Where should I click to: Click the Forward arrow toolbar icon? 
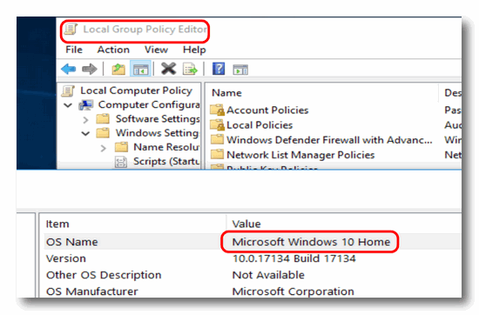90,69
